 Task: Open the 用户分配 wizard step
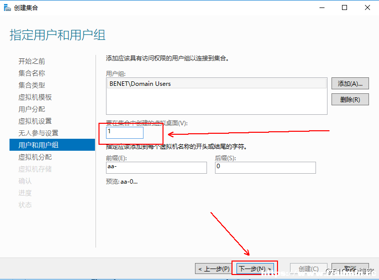click(31, 109)
